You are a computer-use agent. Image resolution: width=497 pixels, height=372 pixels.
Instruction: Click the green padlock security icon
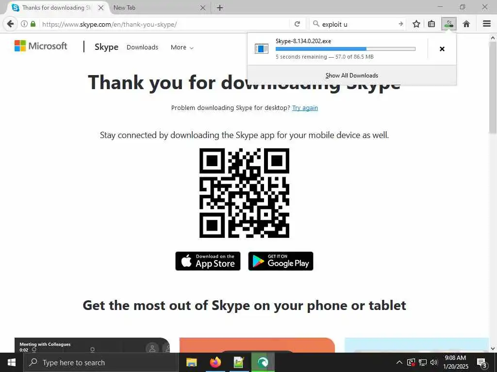[x=33, y=24]
